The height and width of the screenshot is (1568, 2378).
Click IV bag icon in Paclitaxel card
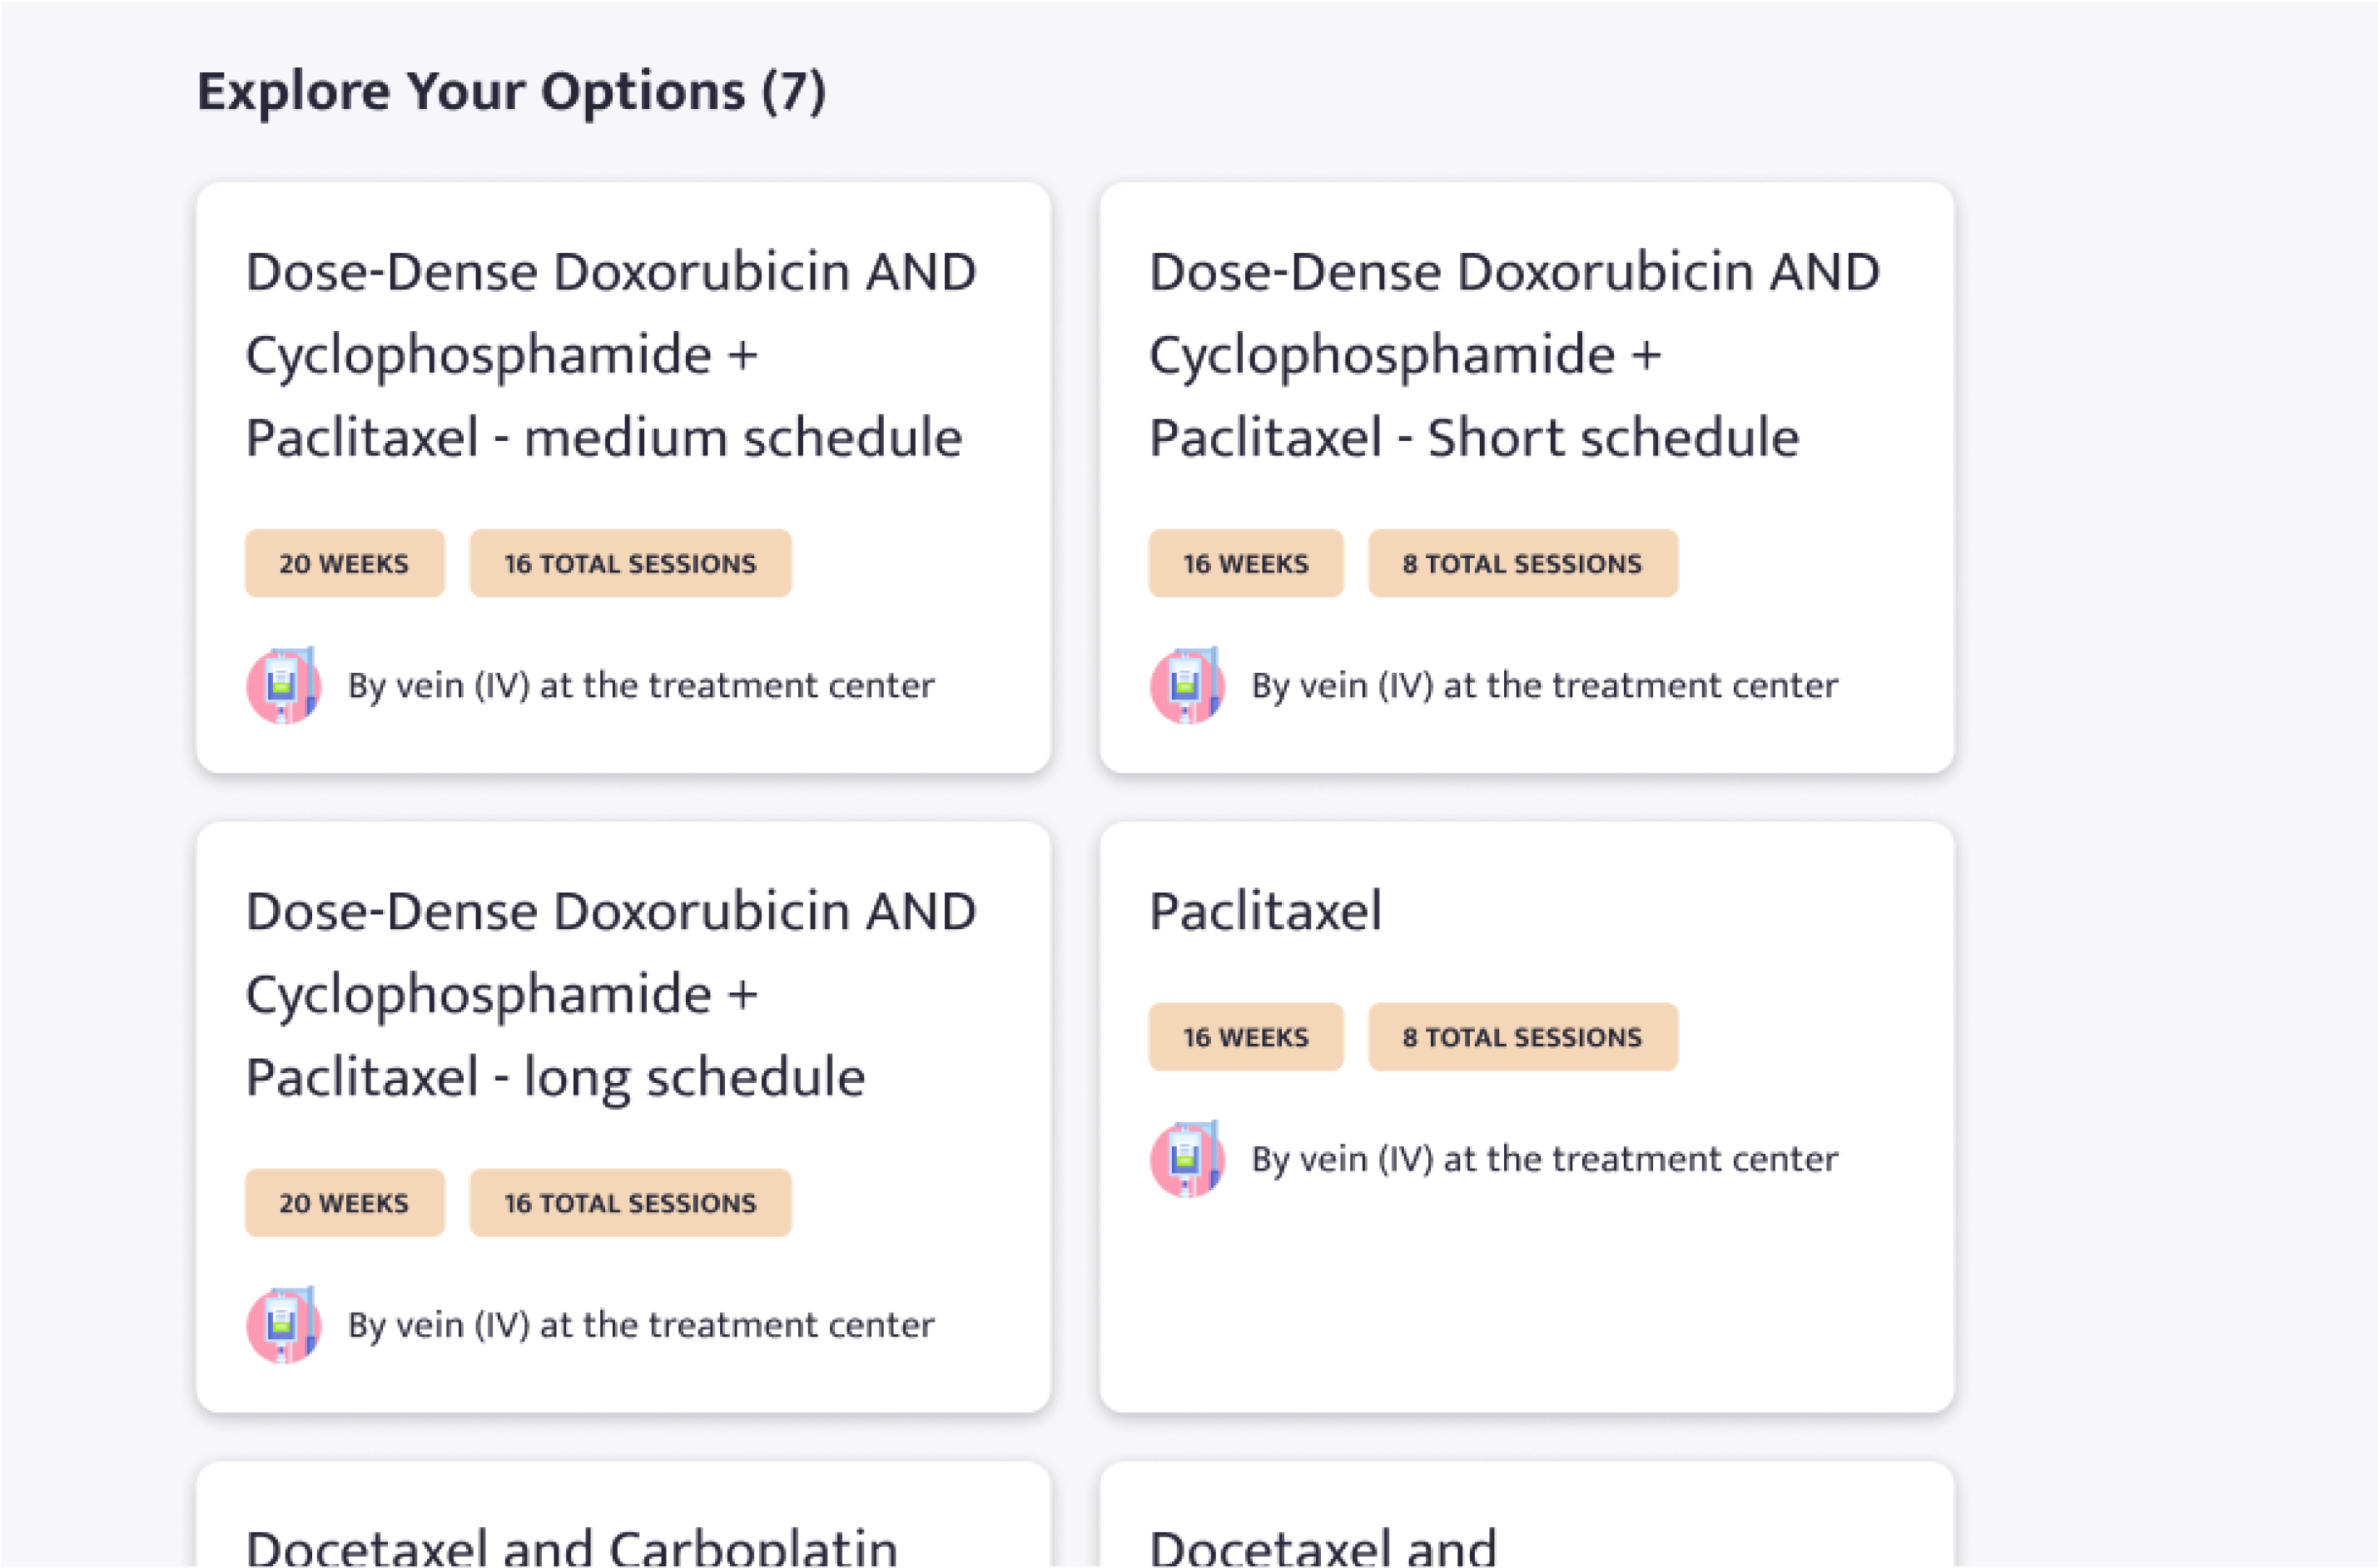tap(1186, 1158)
